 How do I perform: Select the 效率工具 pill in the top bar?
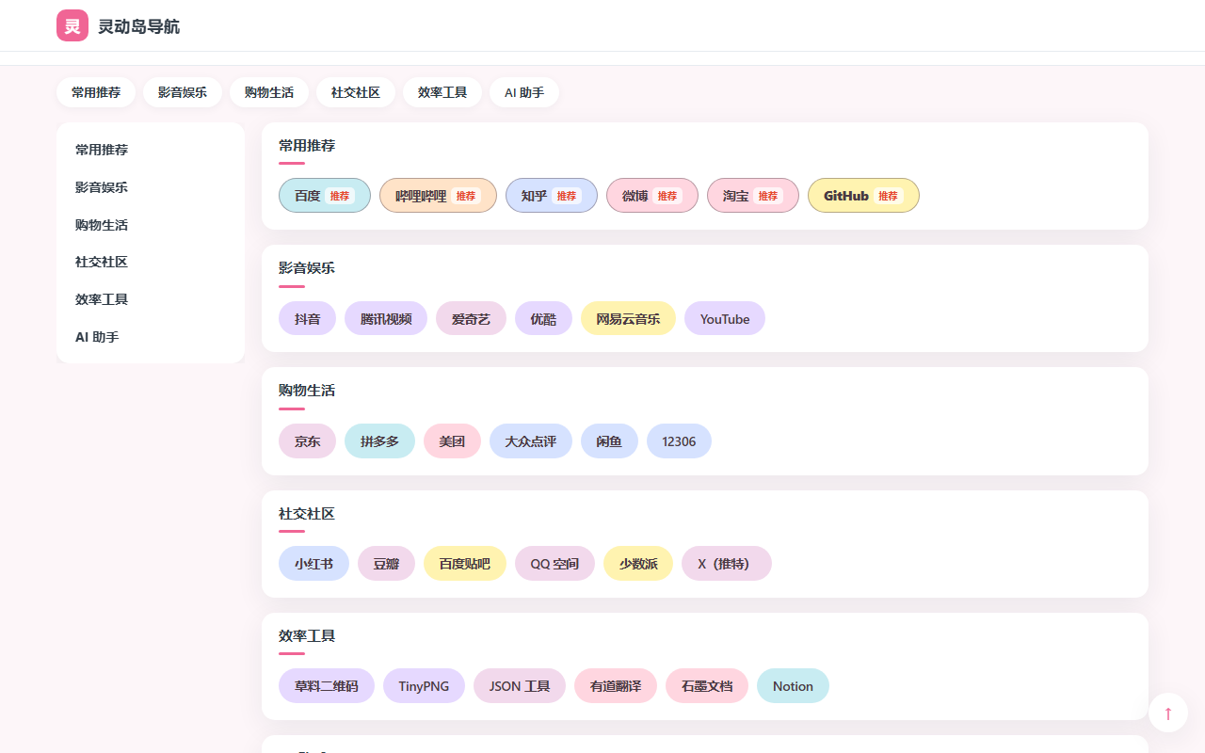[x=442, y=92]
